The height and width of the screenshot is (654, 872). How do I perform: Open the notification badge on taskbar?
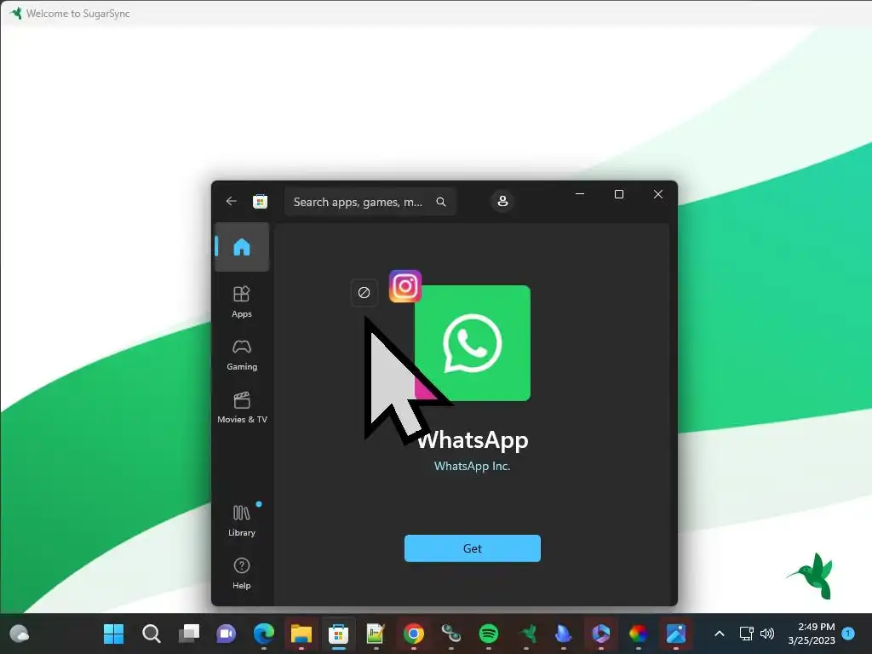(848, 634)
